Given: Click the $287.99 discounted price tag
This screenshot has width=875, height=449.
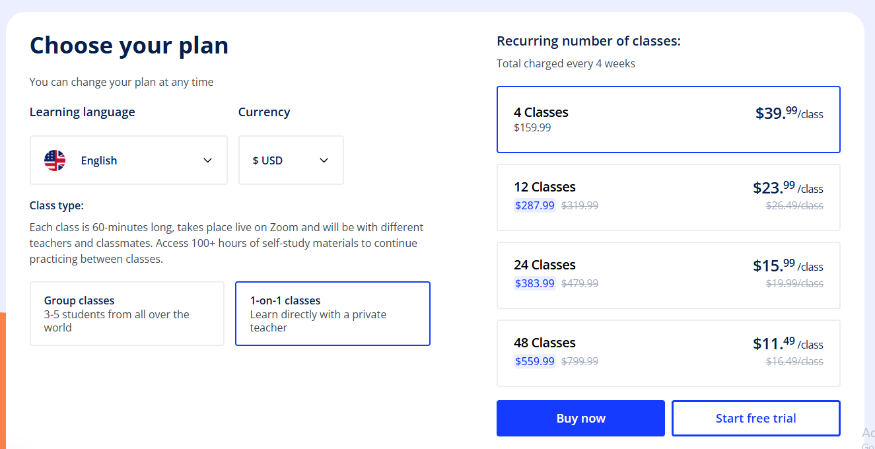Looking at the screenshot, I should click(534, 205).
